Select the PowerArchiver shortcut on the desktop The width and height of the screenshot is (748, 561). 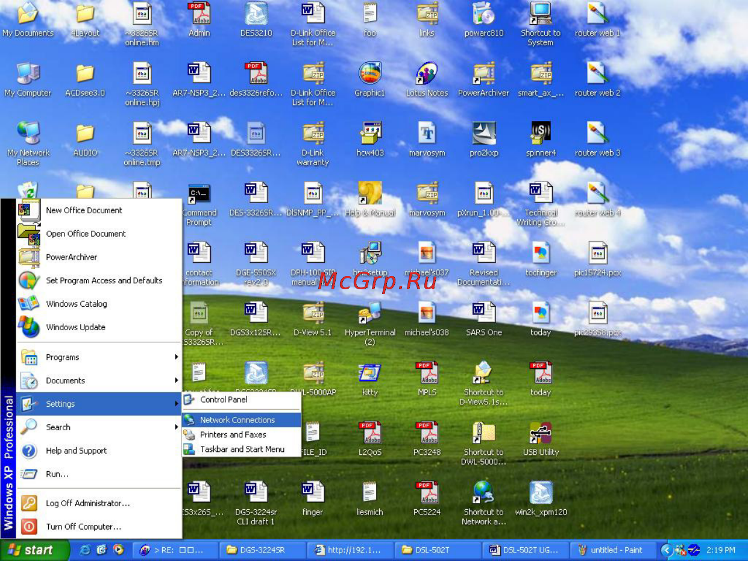click(484, 73)
